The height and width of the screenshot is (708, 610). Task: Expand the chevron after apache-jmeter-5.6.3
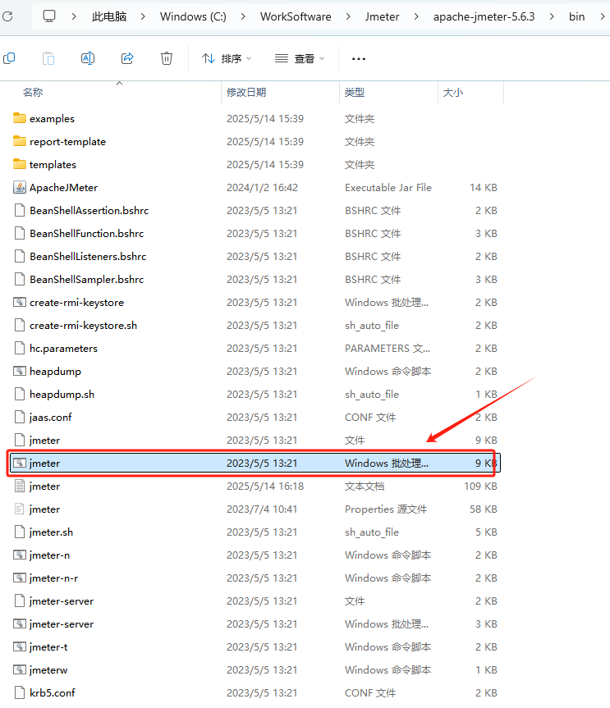coord(552,16)
